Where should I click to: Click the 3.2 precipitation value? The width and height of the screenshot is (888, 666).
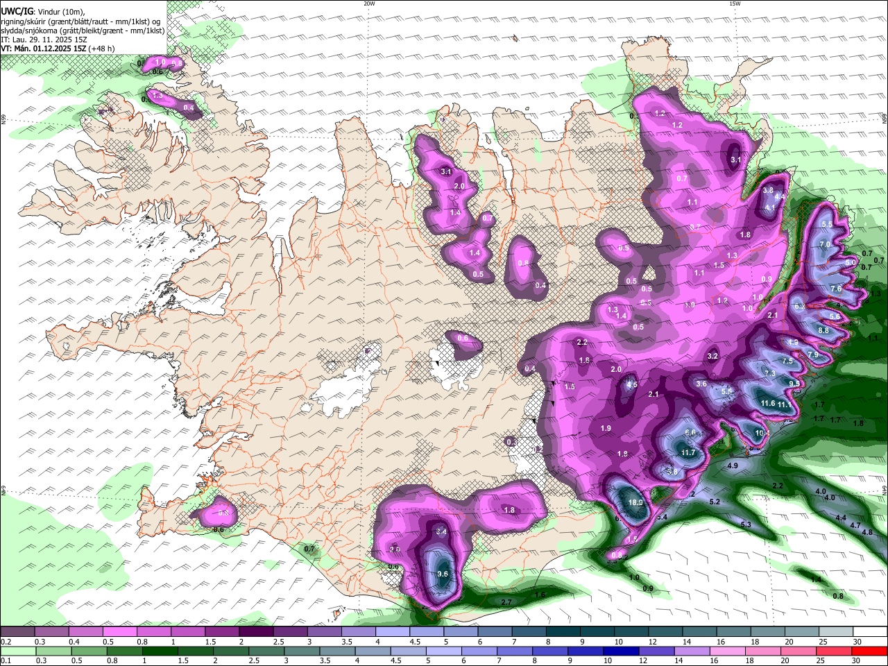pyautogui.click(x=712, y=356)
